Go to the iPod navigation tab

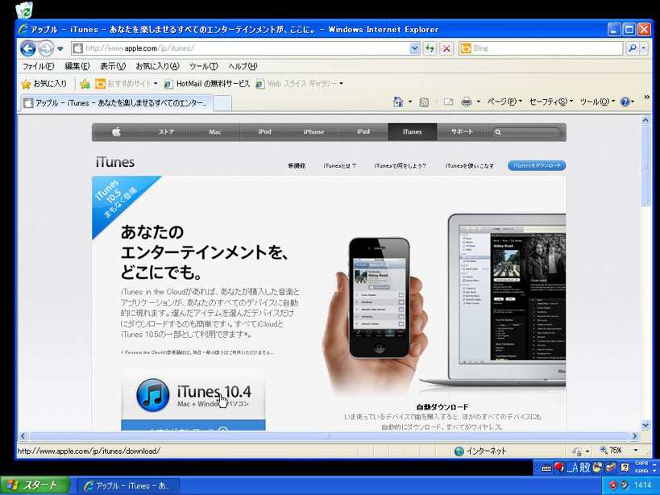pyautogui.click(x=264, y=131)
